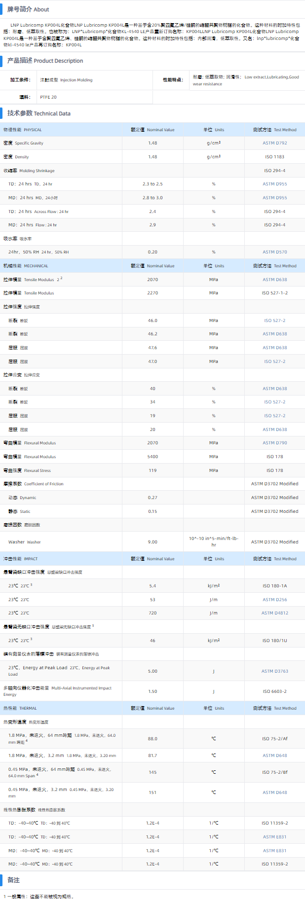305x902 pixels.
Task: Click the Multi-Axial Instrumented Impact Energy label
Action: (57, 691)
